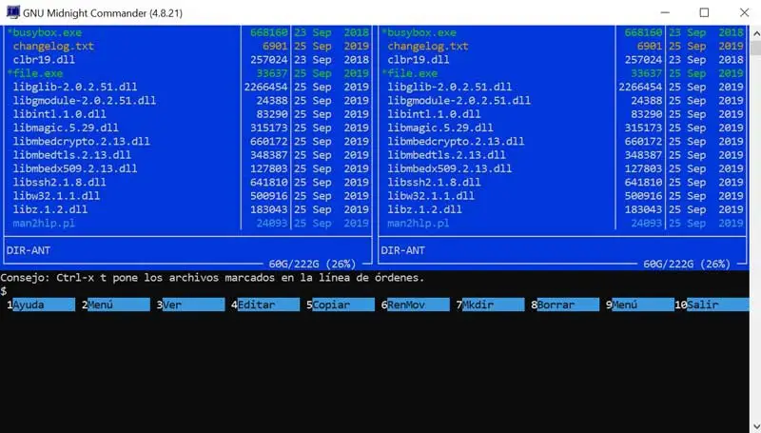Select libmbedx509.2.13.dll in the right panel
The image size is (761, 433).
pyautogui.click(x=450, y=168)
